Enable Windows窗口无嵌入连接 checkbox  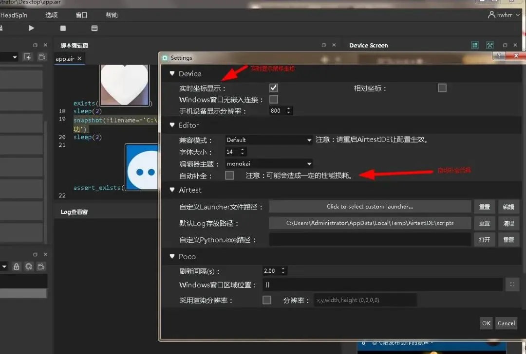(274, 99)
